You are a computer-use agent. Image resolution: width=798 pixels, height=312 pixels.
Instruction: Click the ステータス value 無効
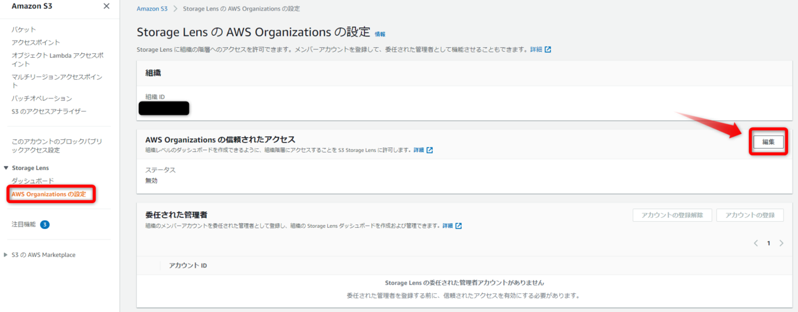click(152, 181)
